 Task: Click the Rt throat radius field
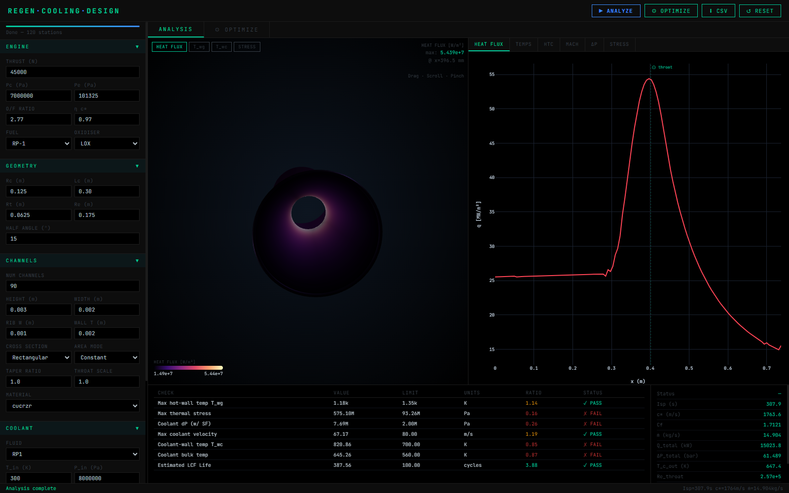[x=38, y=215]
